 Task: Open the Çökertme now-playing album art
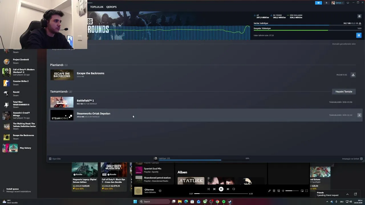[138, 191]
